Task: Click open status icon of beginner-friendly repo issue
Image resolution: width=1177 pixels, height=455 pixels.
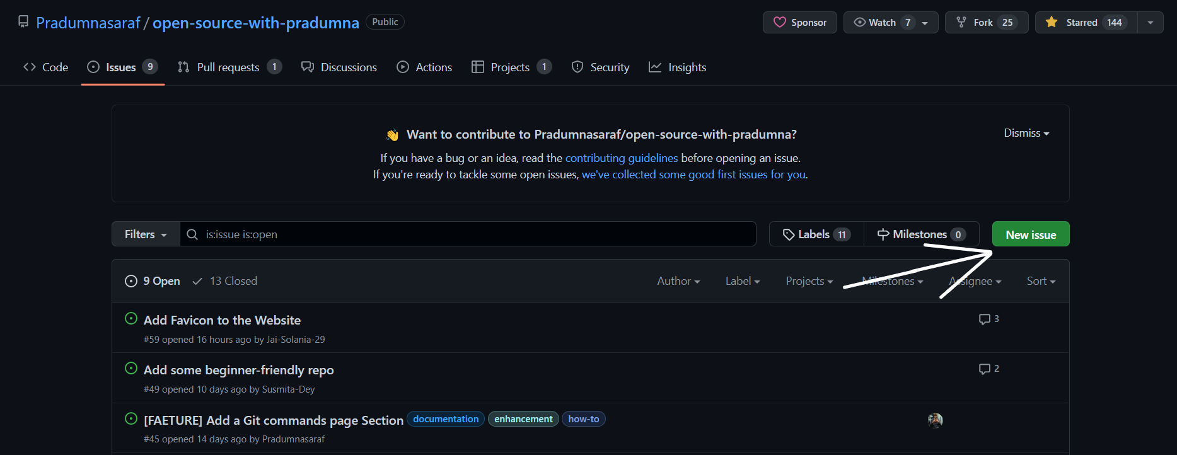Action: 131,368
